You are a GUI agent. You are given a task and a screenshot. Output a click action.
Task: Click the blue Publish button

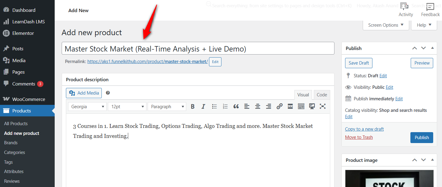[422, 137]
